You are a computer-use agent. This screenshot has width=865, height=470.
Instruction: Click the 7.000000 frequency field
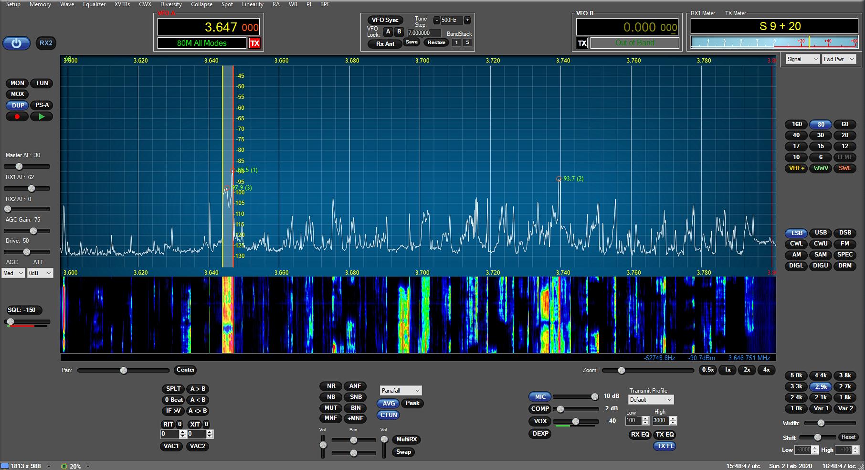coord(423,33)
